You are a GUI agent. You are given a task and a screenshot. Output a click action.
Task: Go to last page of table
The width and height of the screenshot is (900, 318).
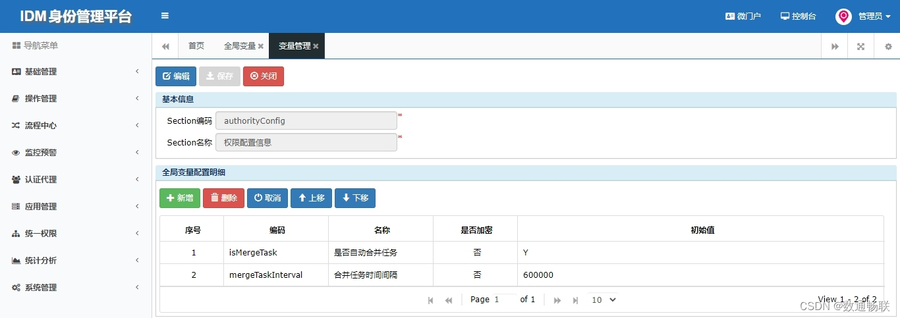(x=575, y=300)
